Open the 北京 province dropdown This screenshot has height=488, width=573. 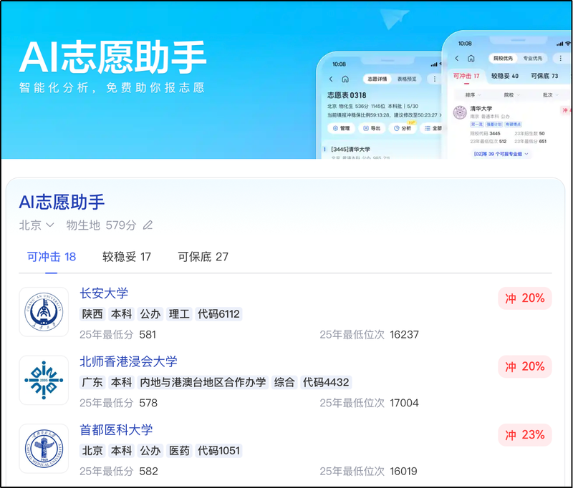[x=37, y=225]
